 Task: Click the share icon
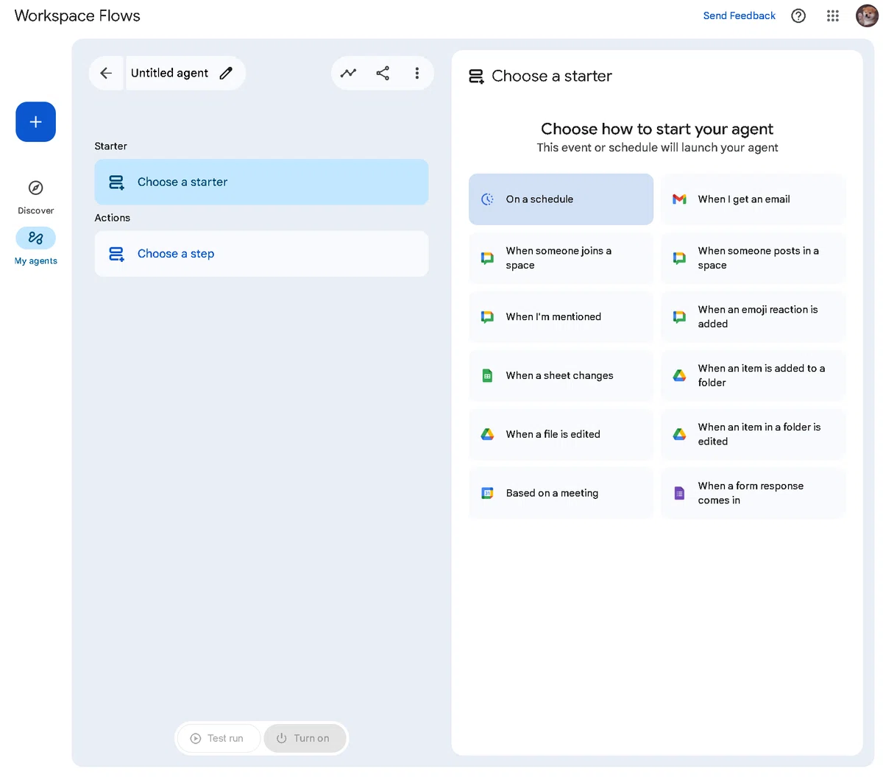tap(383, 73)
